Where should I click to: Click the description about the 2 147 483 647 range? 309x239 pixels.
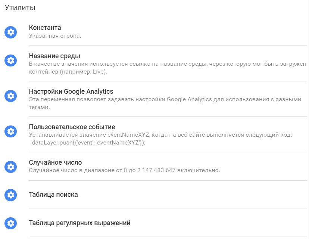tap(124, 170)
